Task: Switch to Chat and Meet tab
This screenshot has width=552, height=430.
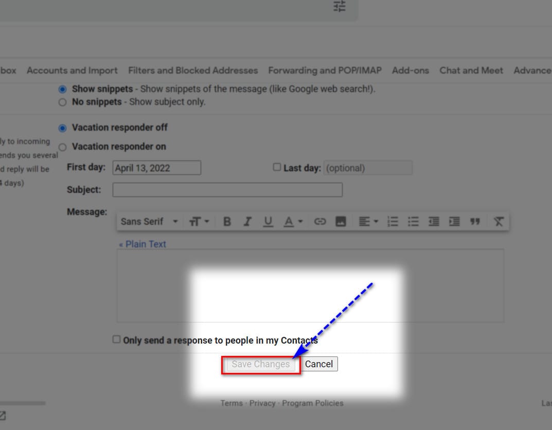Action: tap(471, 70)
